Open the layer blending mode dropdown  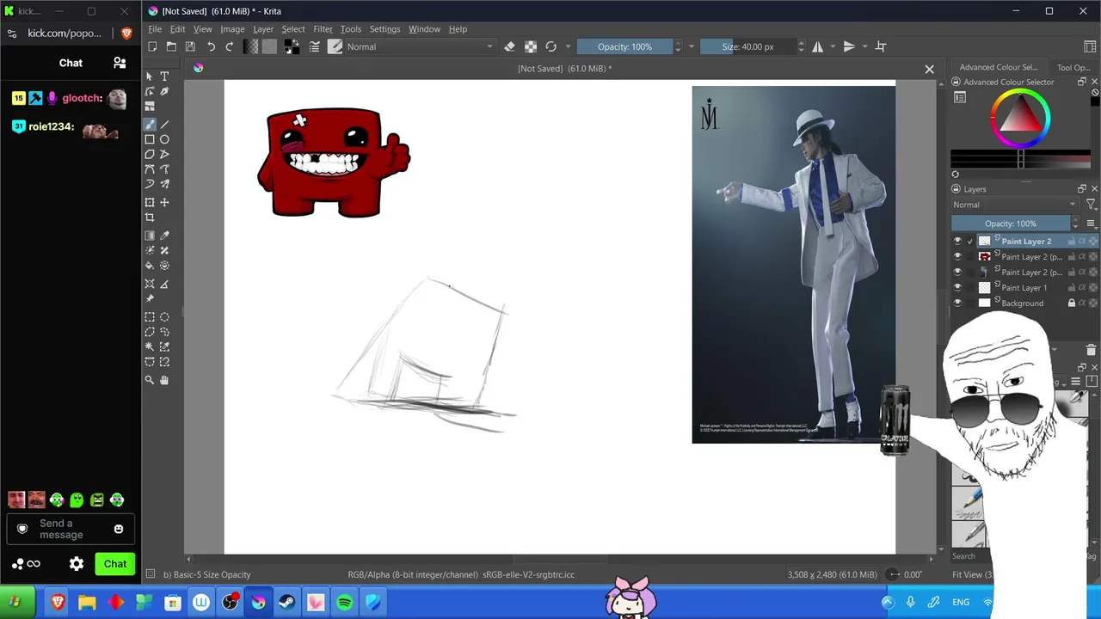[1014, 205]
